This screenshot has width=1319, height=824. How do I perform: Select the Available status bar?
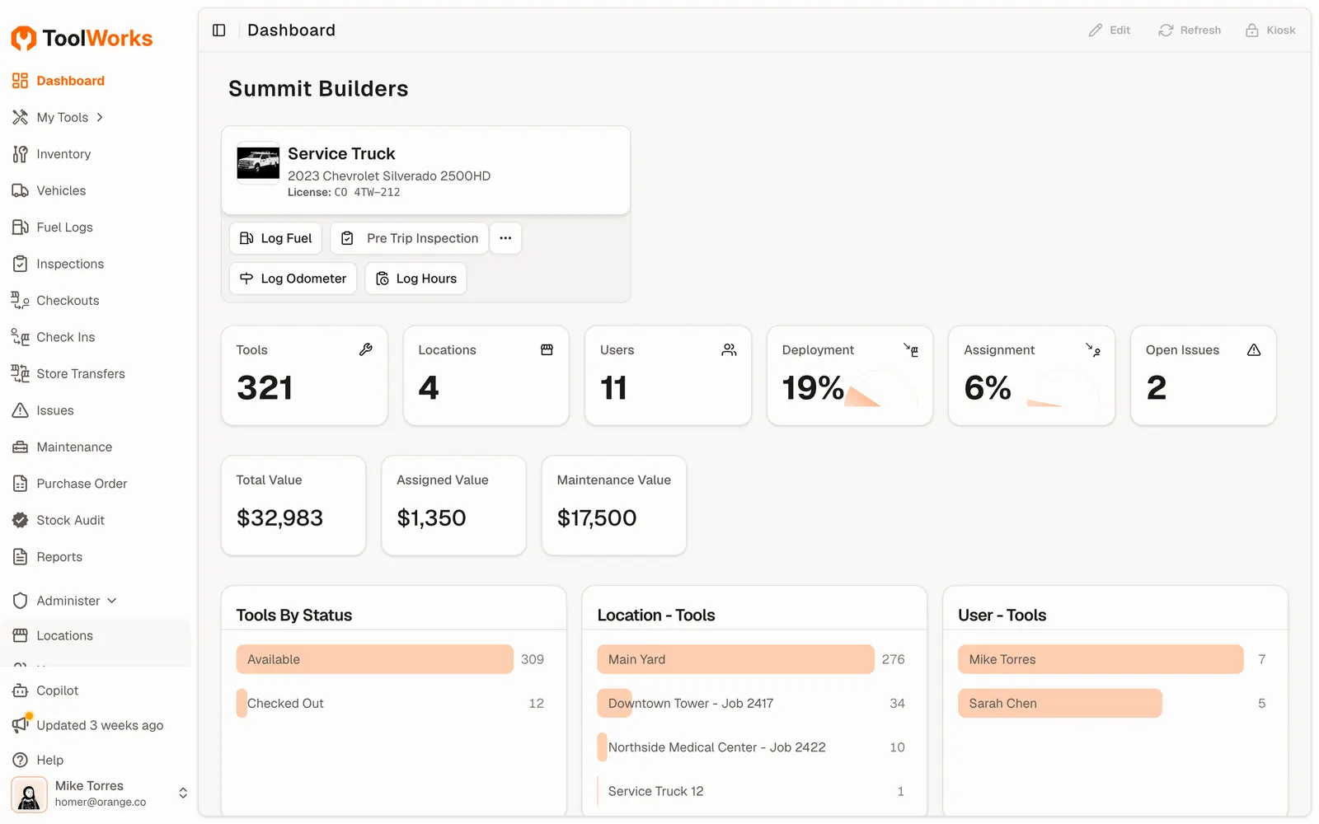pos(375,659)
